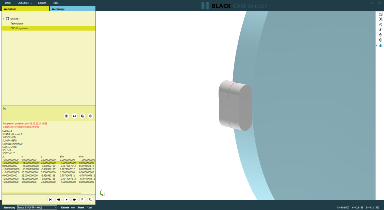Image resolution: width=384 pixels, height=210 pixels.
Task: Select the pan view tool
Action: click(x=381, y=35)
